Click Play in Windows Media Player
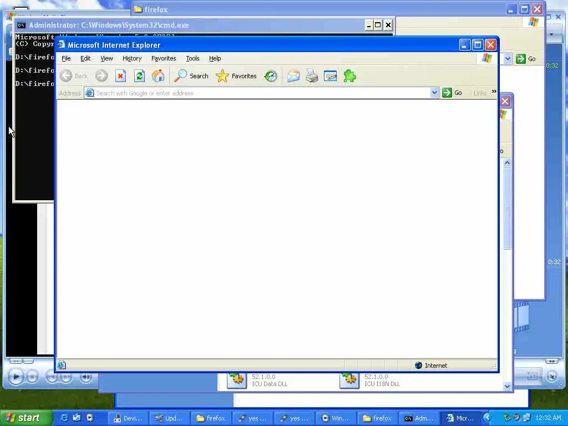Screen dimensions: 568x426 point(16,377)
